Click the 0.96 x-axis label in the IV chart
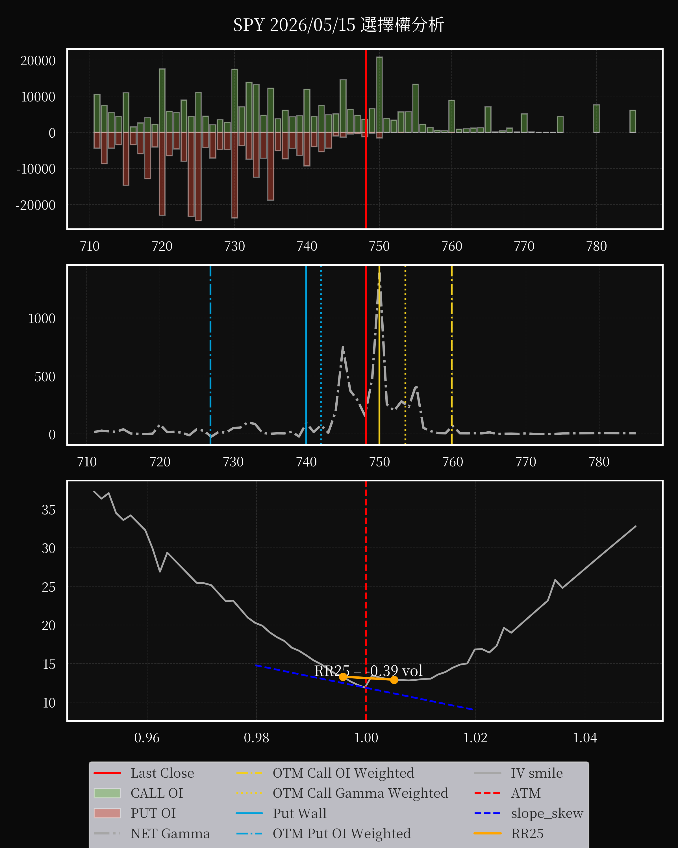678x848 pixels. 147,737
